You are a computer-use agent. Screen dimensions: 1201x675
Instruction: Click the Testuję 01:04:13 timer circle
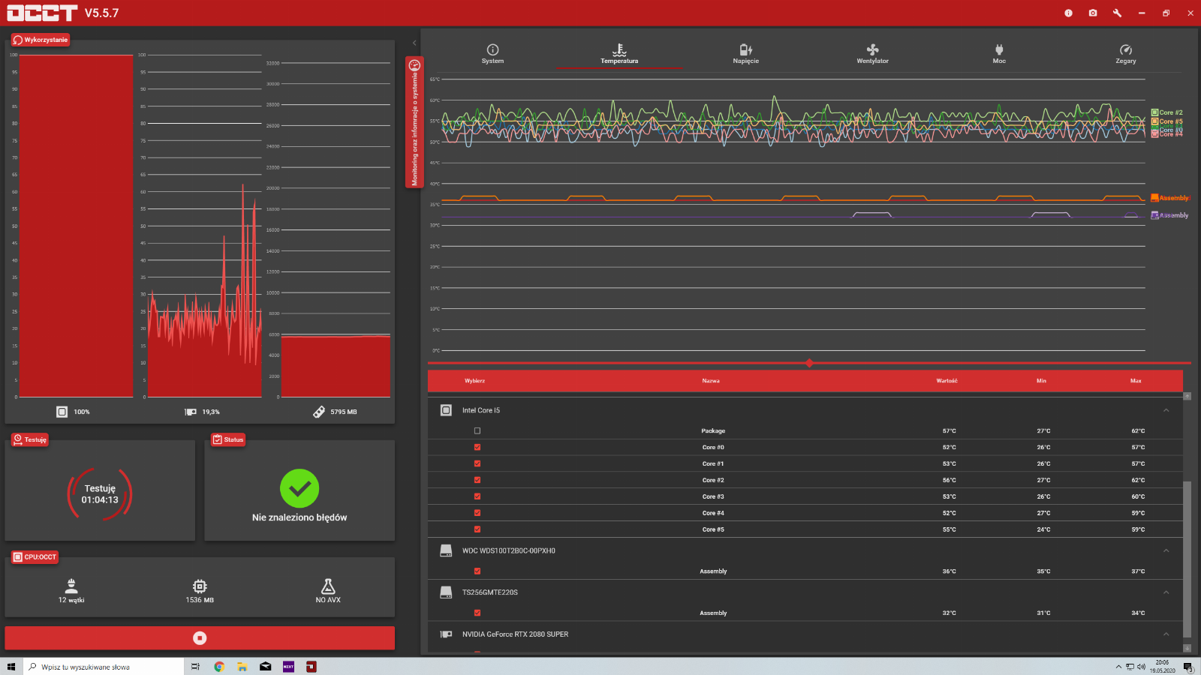(x=100, y=493)
